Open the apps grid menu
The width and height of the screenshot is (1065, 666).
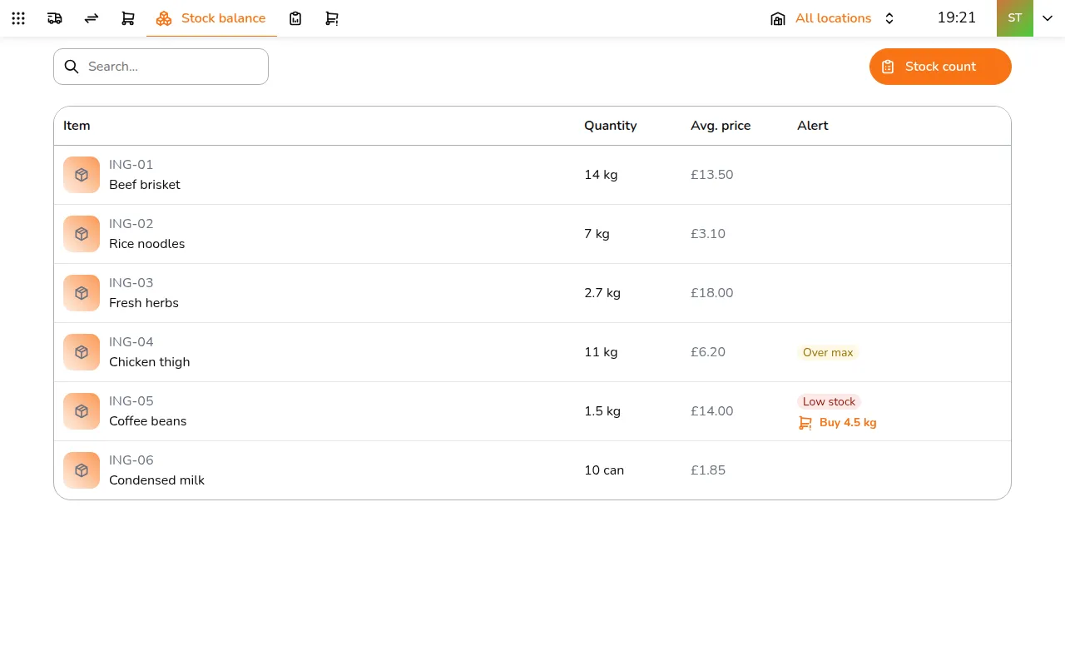(x=18, y=18)
